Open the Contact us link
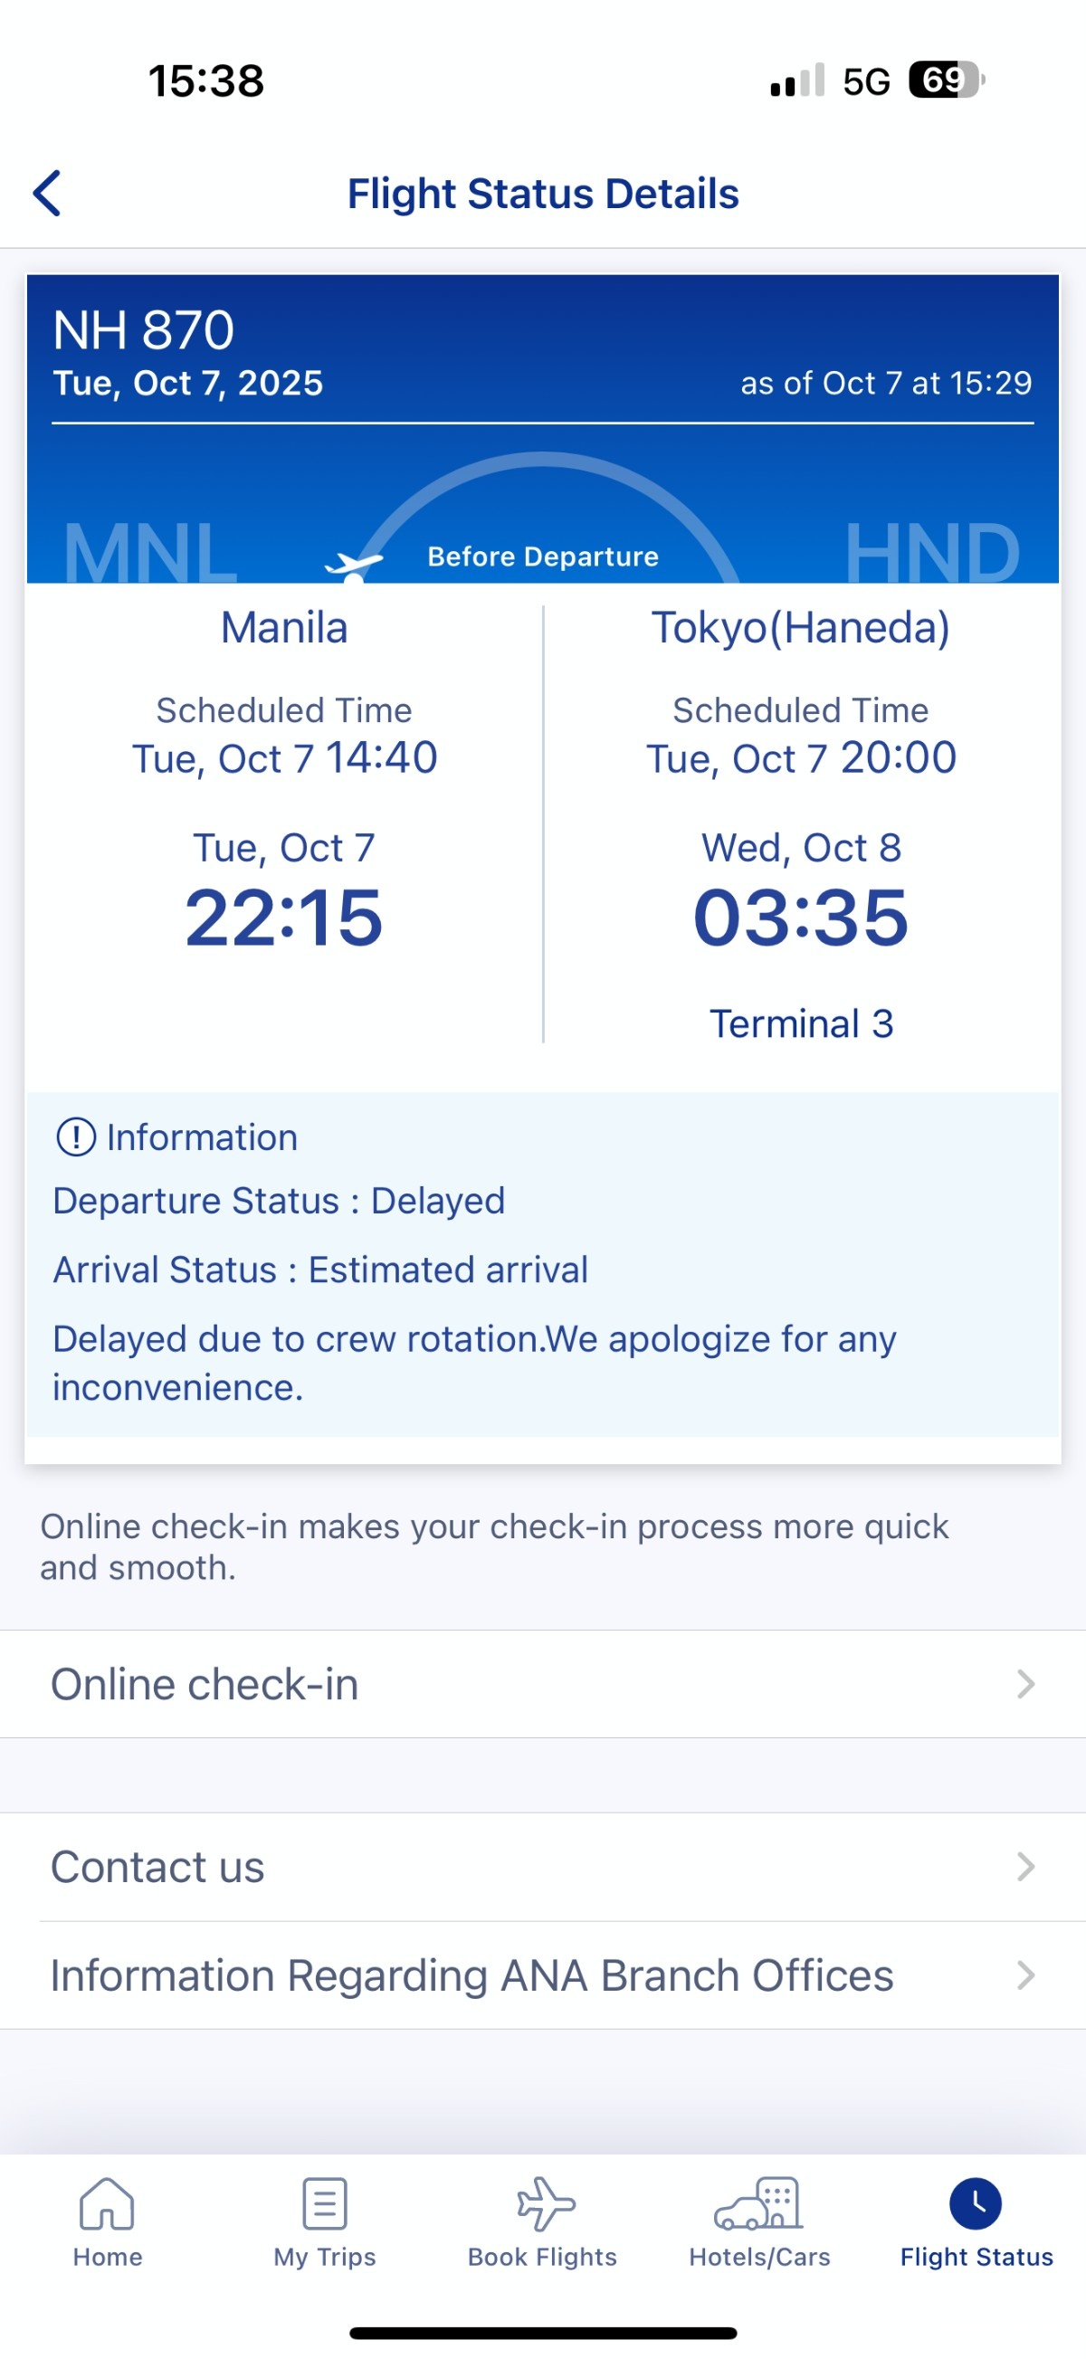 tap(157, 1867)
